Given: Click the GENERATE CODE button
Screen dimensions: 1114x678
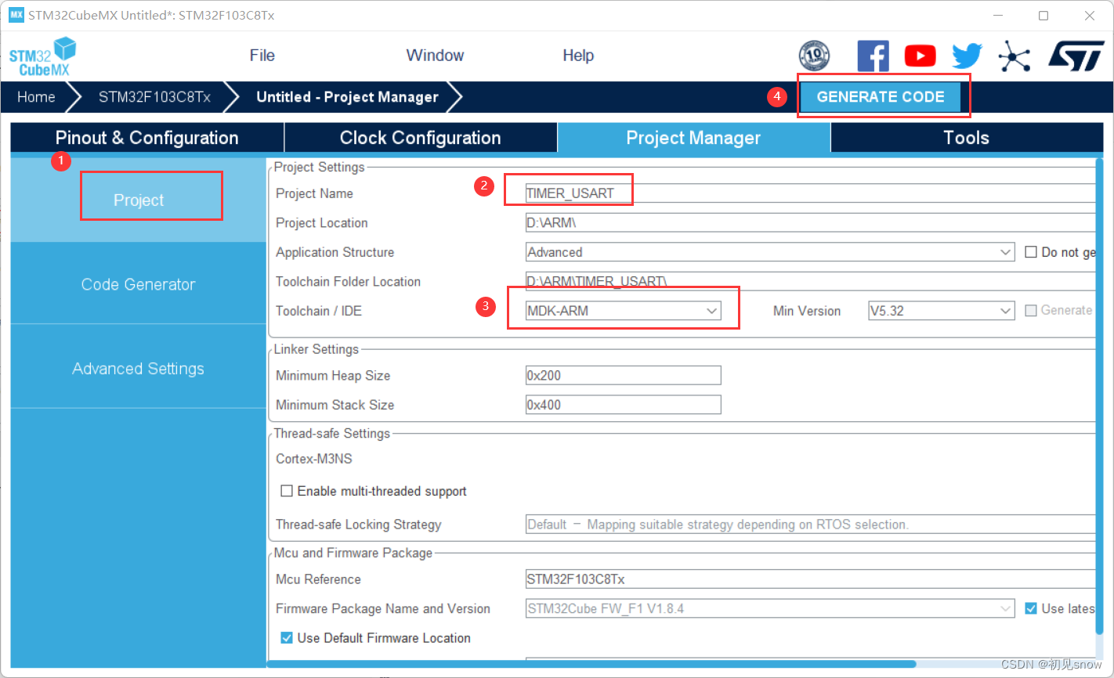Looking at the screenshot, I should (x=881, y=97).
